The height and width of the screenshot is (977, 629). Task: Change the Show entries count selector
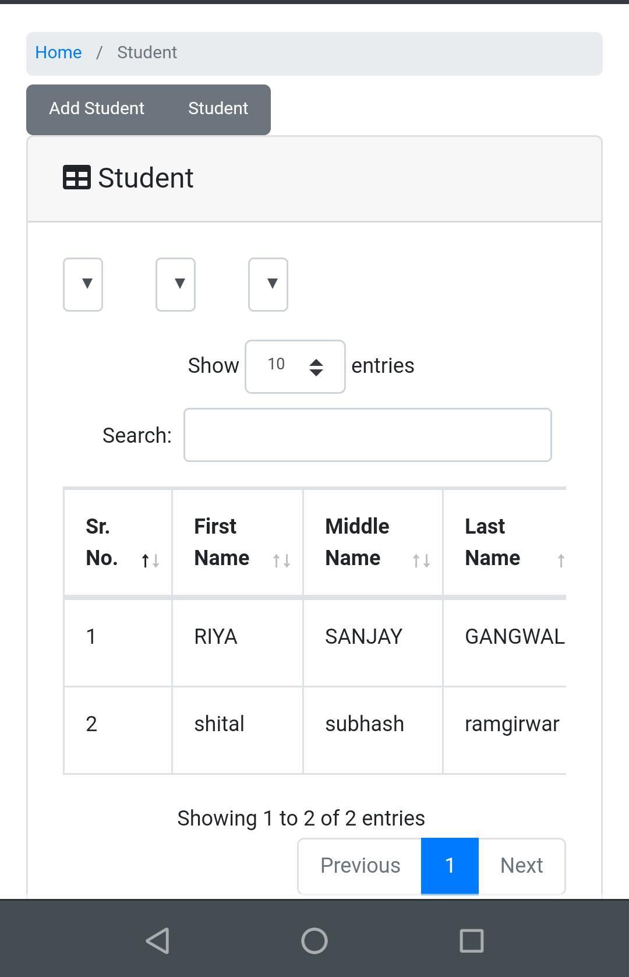295,366
